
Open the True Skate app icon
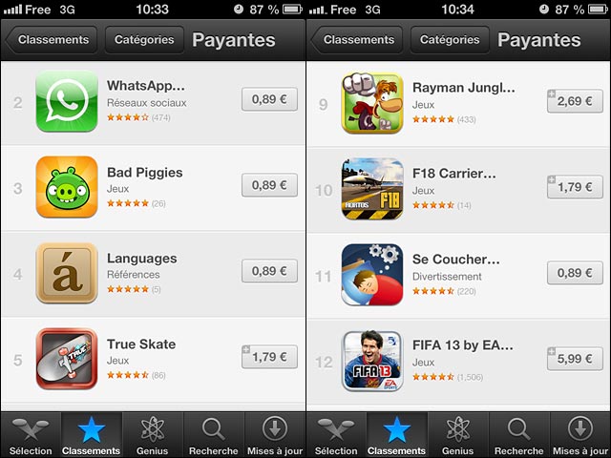pos(67,359)
